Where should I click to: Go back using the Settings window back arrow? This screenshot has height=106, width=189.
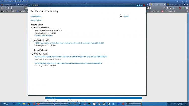(x=30, y=5)
